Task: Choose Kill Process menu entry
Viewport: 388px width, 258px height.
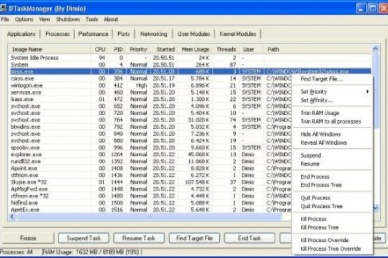Action: tap(332, 219)
